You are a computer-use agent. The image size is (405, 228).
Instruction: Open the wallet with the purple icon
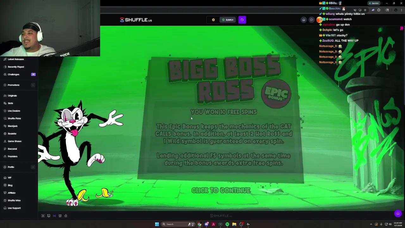242,20
